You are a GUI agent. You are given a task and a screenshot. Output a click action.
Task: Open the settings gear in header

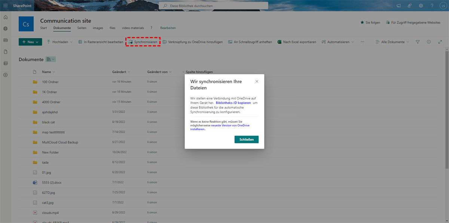(421, 6)
